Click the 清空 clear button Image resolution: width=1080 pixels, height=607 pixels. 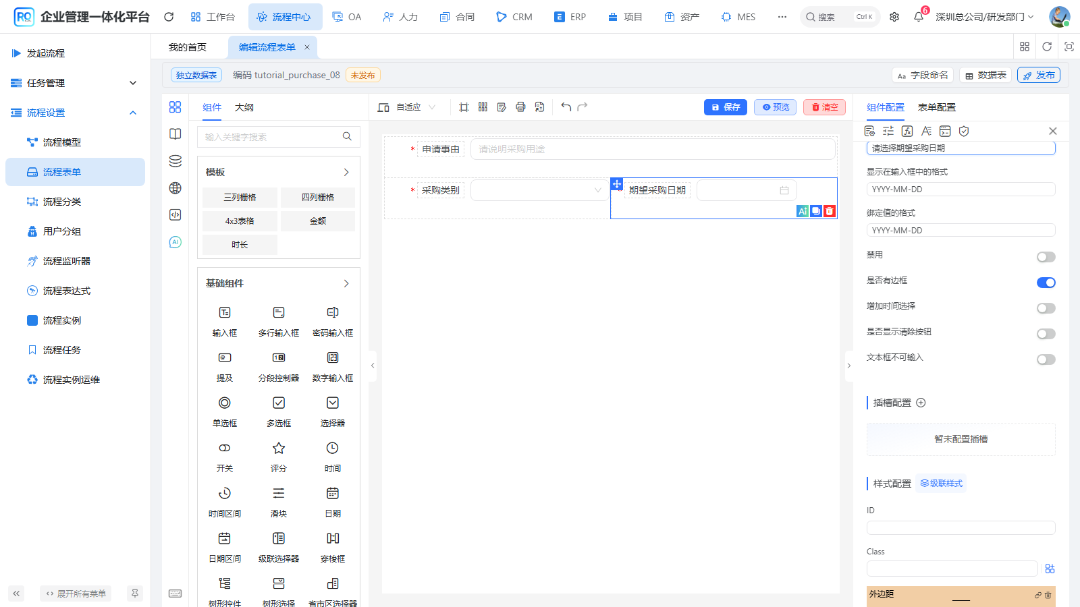(x=824, y=107)
